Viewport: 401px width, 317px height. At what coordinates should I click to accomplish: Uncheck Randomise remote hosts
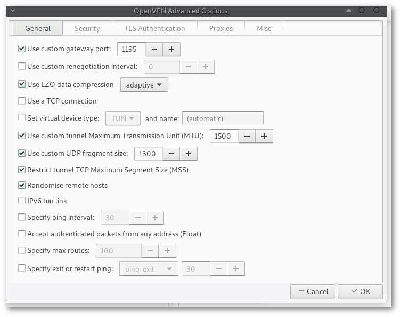pos(22,185)
